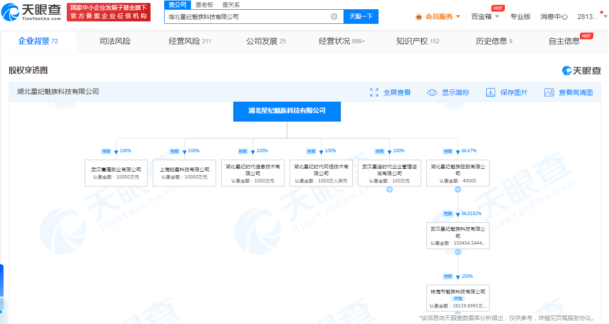Open the 武汉寰福实业有限公司 node
This screenshot has height=324, width=609.
coord(116,173)
